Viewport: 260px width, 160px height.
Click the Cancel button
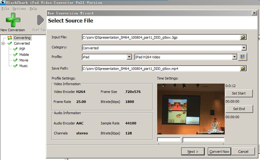pyautogui.click(x=243, y=151)
